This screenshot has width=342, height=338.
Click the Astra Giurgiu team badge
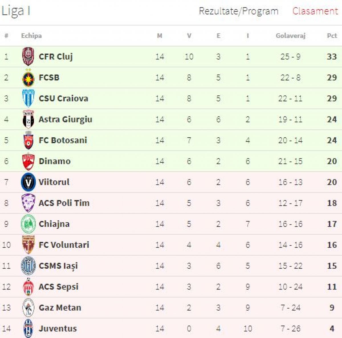pos(28,119)
